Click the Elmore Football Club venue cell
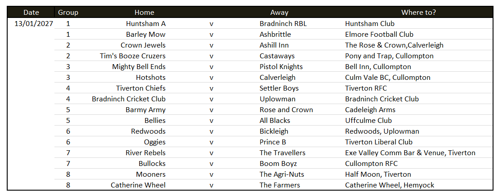498x196 pixels. [379, 34]
